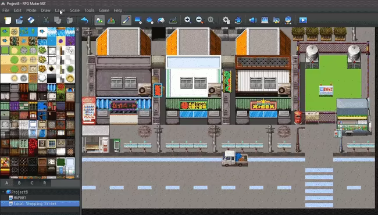Click the Zoom Out magnifier icon
The height and width of the screenshot is (215, 378).
pos(199,20)
